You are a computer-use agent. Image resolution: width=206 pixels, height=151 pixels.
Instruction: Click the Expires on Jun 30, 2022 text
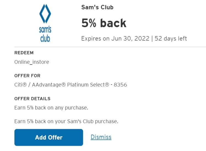tap(115, 39)
